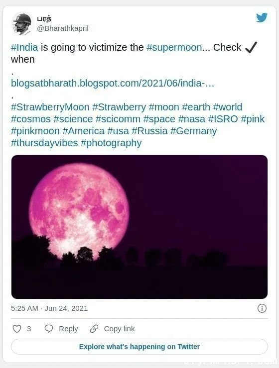279x368 pixels.
Task: Click the reply speech bubble icon
Action: pyautogui.click(x=49, y=329)
